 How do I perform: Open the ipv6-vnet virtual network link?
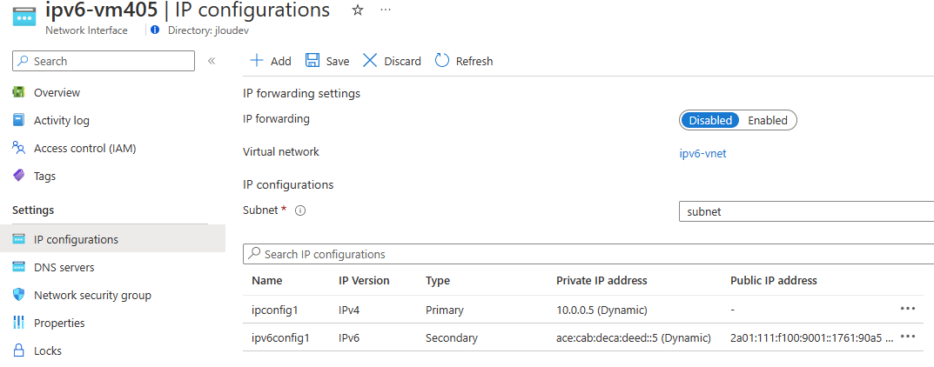(702, 153)
